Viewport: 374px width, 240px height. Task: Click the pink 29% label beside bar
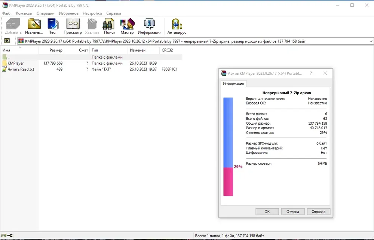238,166
